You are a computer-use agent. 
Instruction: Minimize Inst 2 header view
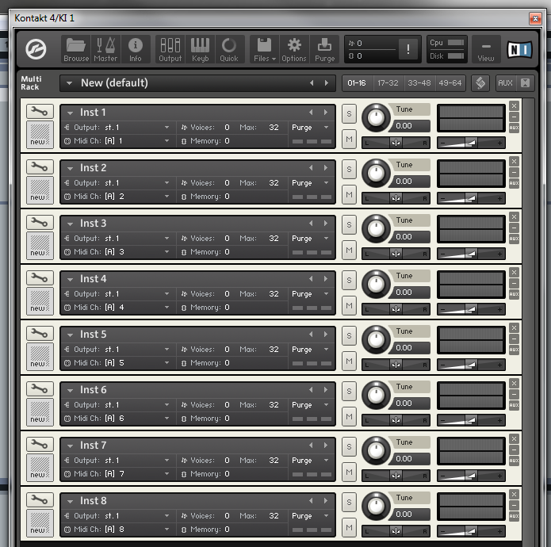[x=514, y=172]
